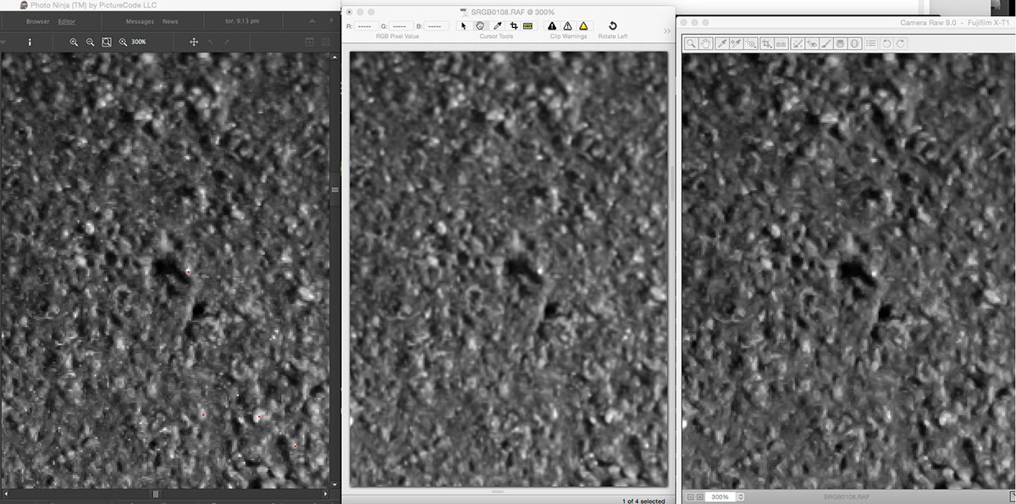1016x504 pixels.
Task: Click the Rotate Left button
Action: pyautogui.click(x=612, y=26)
